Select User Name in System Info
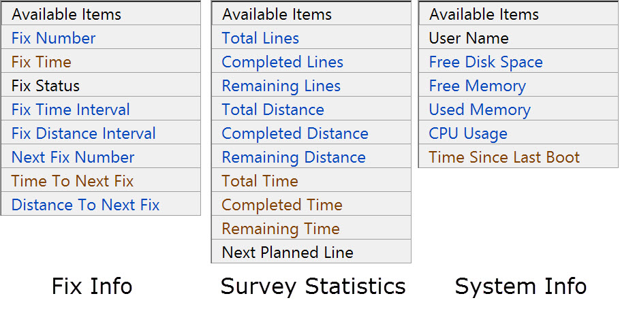This screenshot has width=620, height=311. click(x=469, y=38)
